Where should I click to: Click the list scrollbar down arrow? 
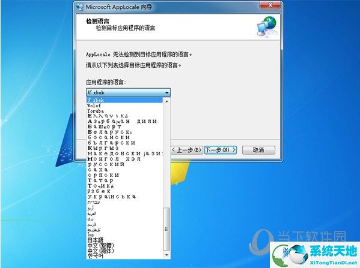166,255
